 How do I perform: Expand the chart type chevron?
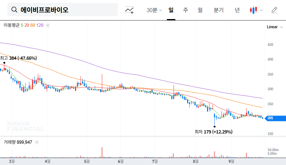pyautogui.click(x=261, y=10)
